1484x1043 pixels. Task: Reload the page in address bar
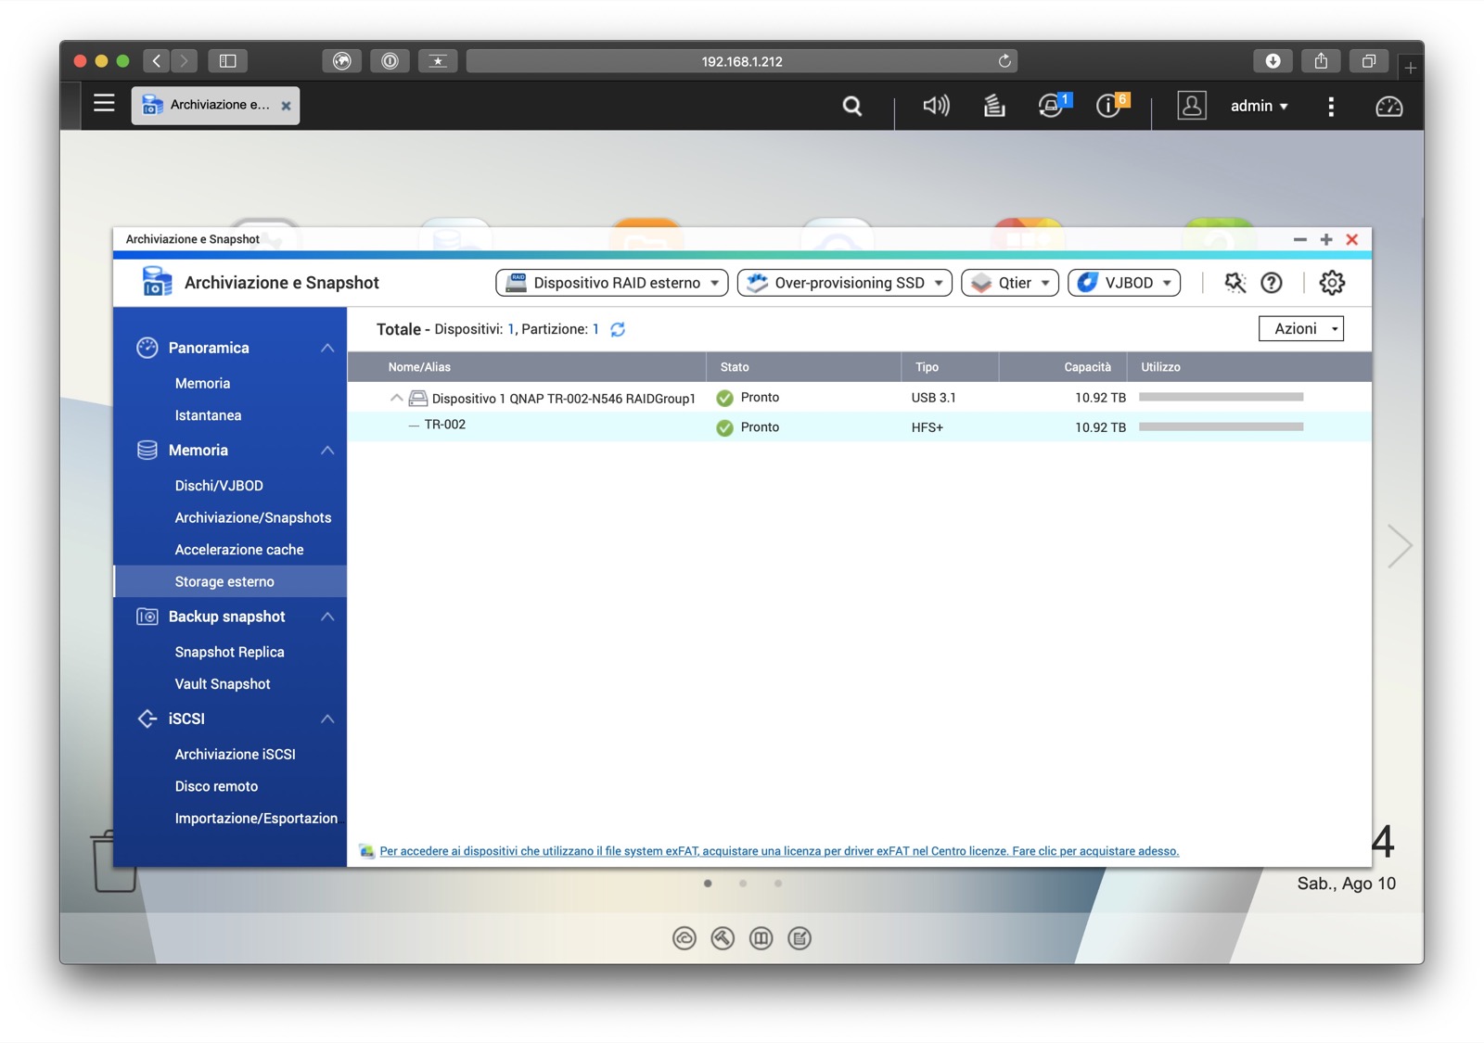(1004, 61)
